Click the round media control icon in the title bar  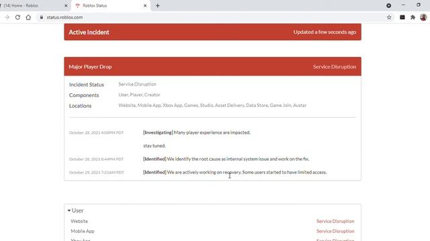[x=388, y=5]
